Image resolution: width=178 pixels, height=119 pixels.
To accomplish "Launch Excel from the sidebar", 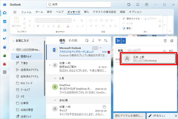I will click(x=4, y=56).
